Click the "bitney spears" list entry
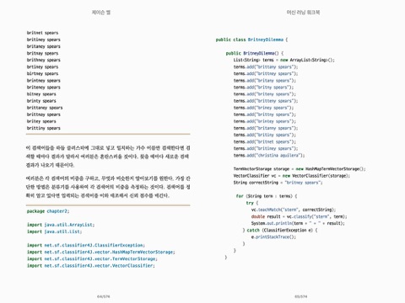This screenshot has width=405, height=303. 41,94
